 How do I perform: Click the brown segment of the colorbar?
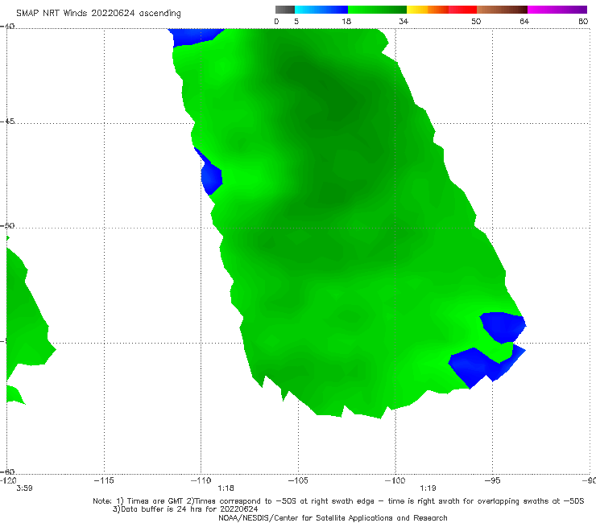[x=502, y=10]
